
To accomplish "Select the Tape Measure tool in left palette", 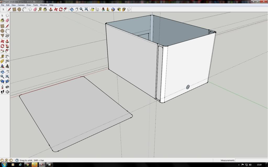I will coord(2,56).
